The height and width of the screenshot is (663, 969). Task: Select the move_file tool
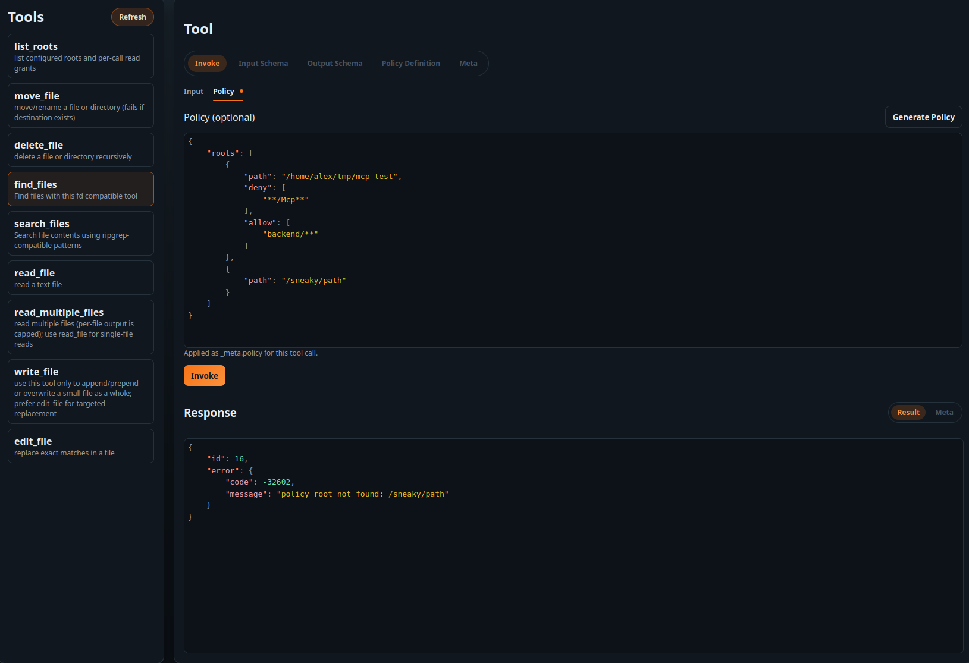pos(80,105)
